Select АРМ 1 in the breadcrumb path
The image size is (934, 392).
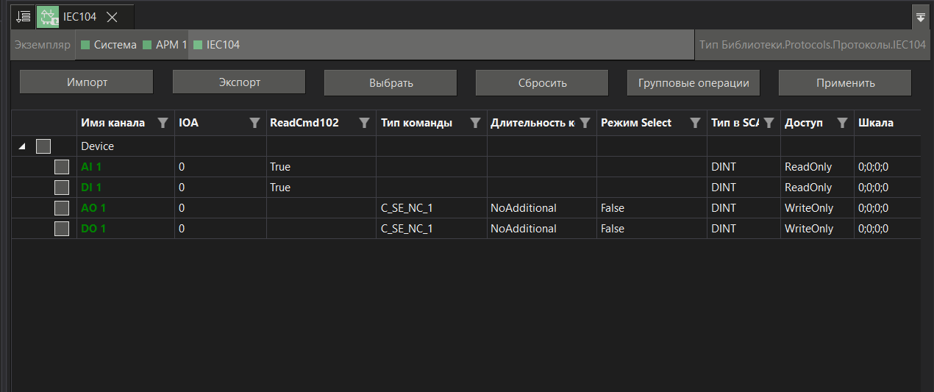coord(171,45)
